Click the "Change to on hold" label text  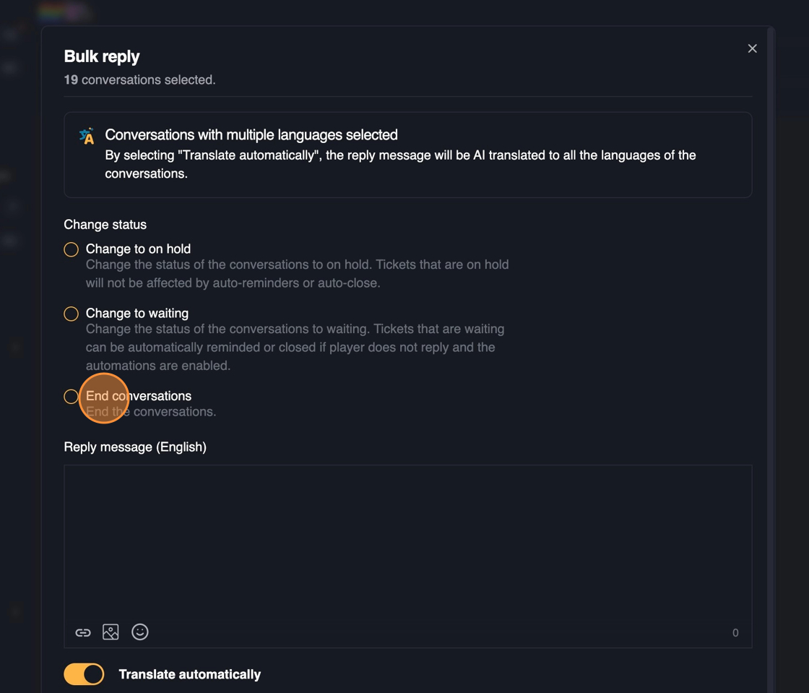coord(138,249)
